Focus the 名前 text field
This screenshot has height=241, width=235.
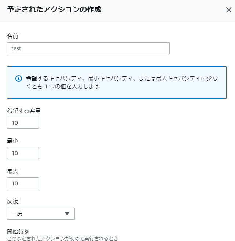[x=88, y=48]
